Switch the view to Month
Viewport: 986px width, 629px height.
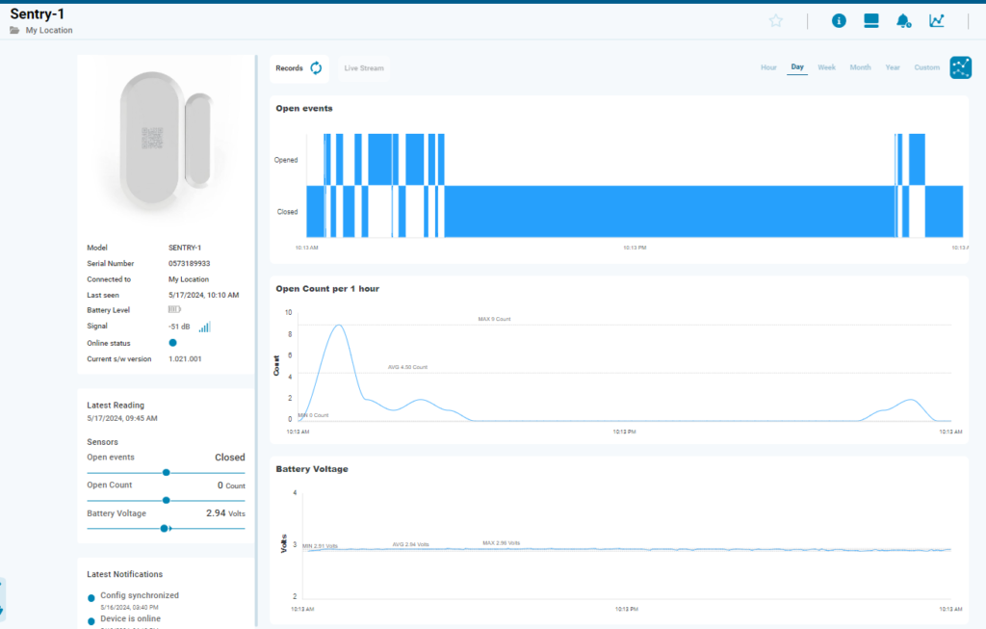[860, 67]
